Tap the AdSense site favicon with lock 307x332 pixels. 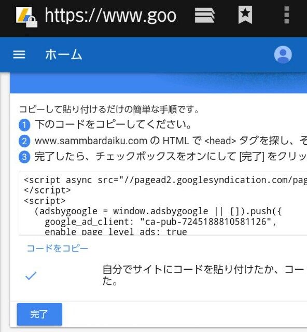[x=26, y=17]
